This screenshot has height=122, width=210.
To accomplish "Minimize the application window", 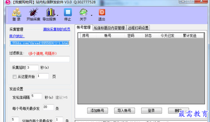I will [183, 1].
